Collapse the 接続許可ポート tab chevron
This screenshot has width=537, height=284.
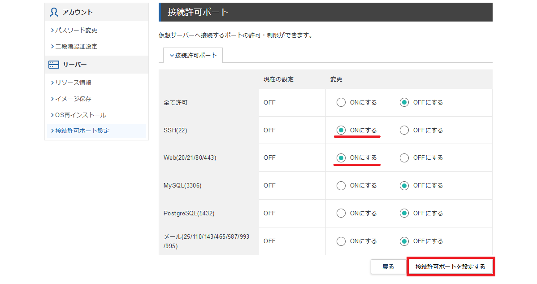(172, 56)
